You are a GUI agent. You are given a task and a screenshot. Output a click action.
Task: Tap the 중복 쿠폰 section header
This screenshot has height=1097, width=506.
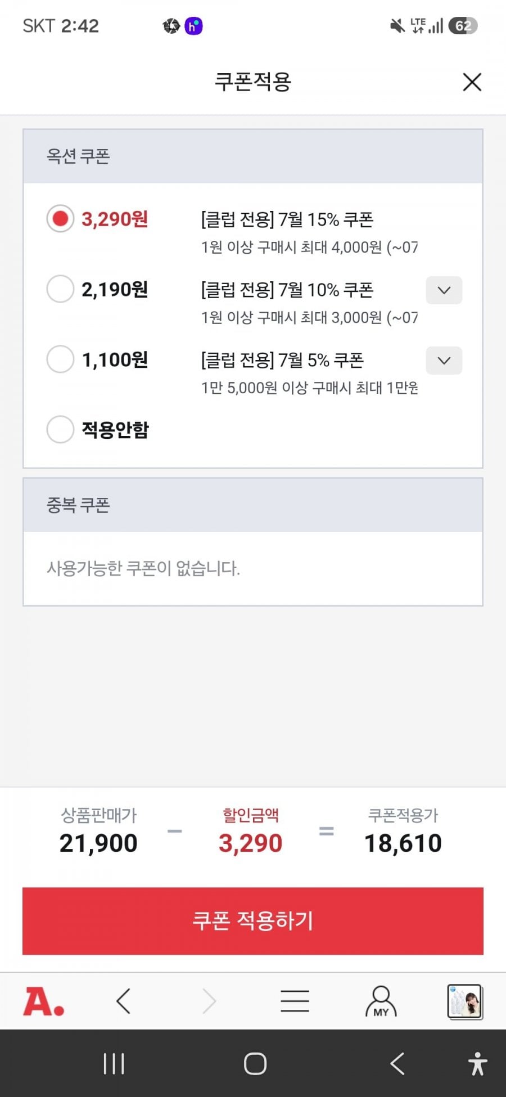(x=253, y=505)
